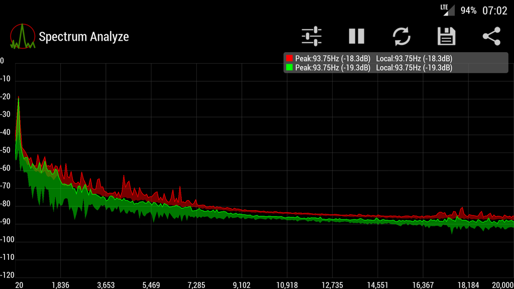Tap Local:93.75Hz (-18.3dB) readout
The image size is (514, 289).
tap(414, 59)
